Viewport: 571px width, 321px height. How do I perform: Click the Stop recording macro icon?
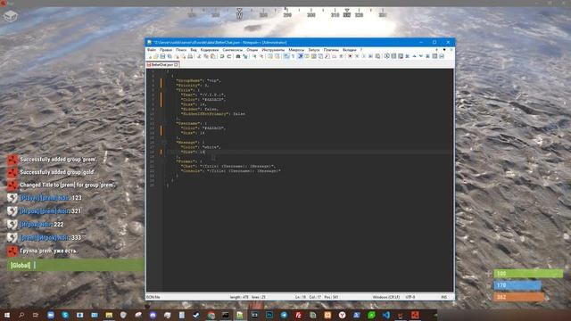357,56
